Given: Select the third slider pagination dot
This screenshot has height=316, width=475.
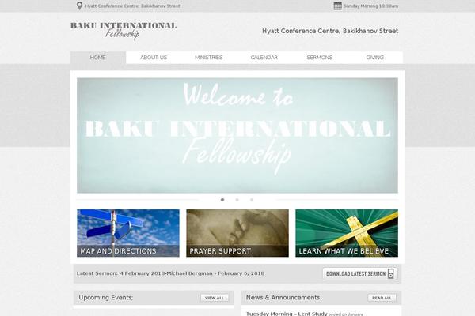Looking at the screenshot, I should [252, 200].
